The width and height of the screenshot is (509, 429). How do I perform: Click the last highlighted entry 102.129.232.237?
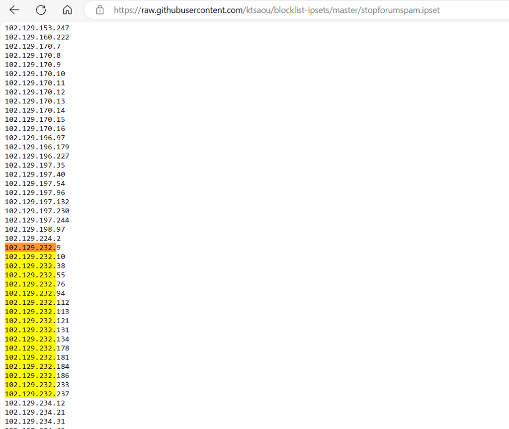(x=37, y=394)
